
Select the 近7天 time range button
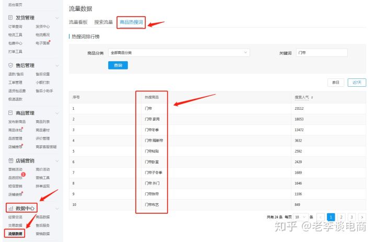[357, 83]
